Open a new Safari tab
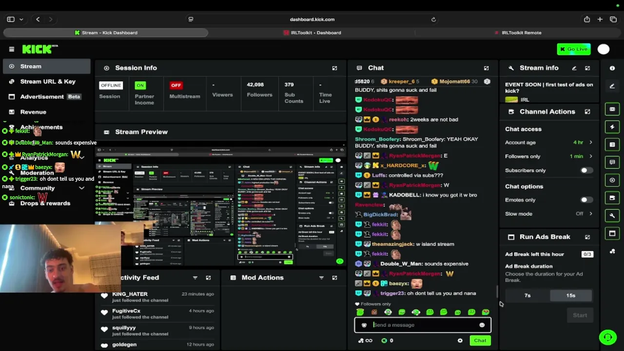 click(x=600, y=19)
